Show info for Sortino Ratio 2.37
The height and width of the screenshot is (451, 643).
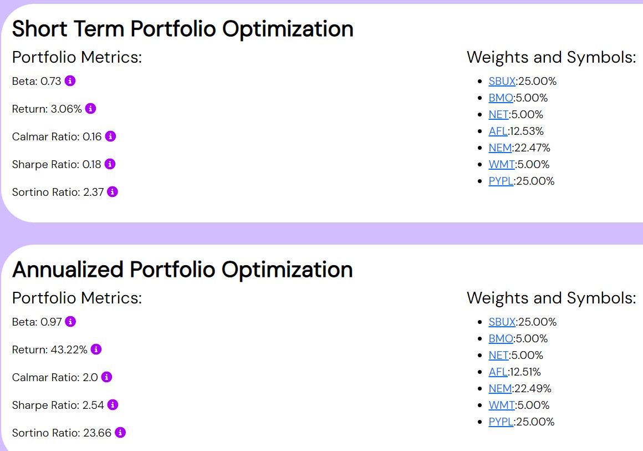pyautogui.click(x=113, y=192)
